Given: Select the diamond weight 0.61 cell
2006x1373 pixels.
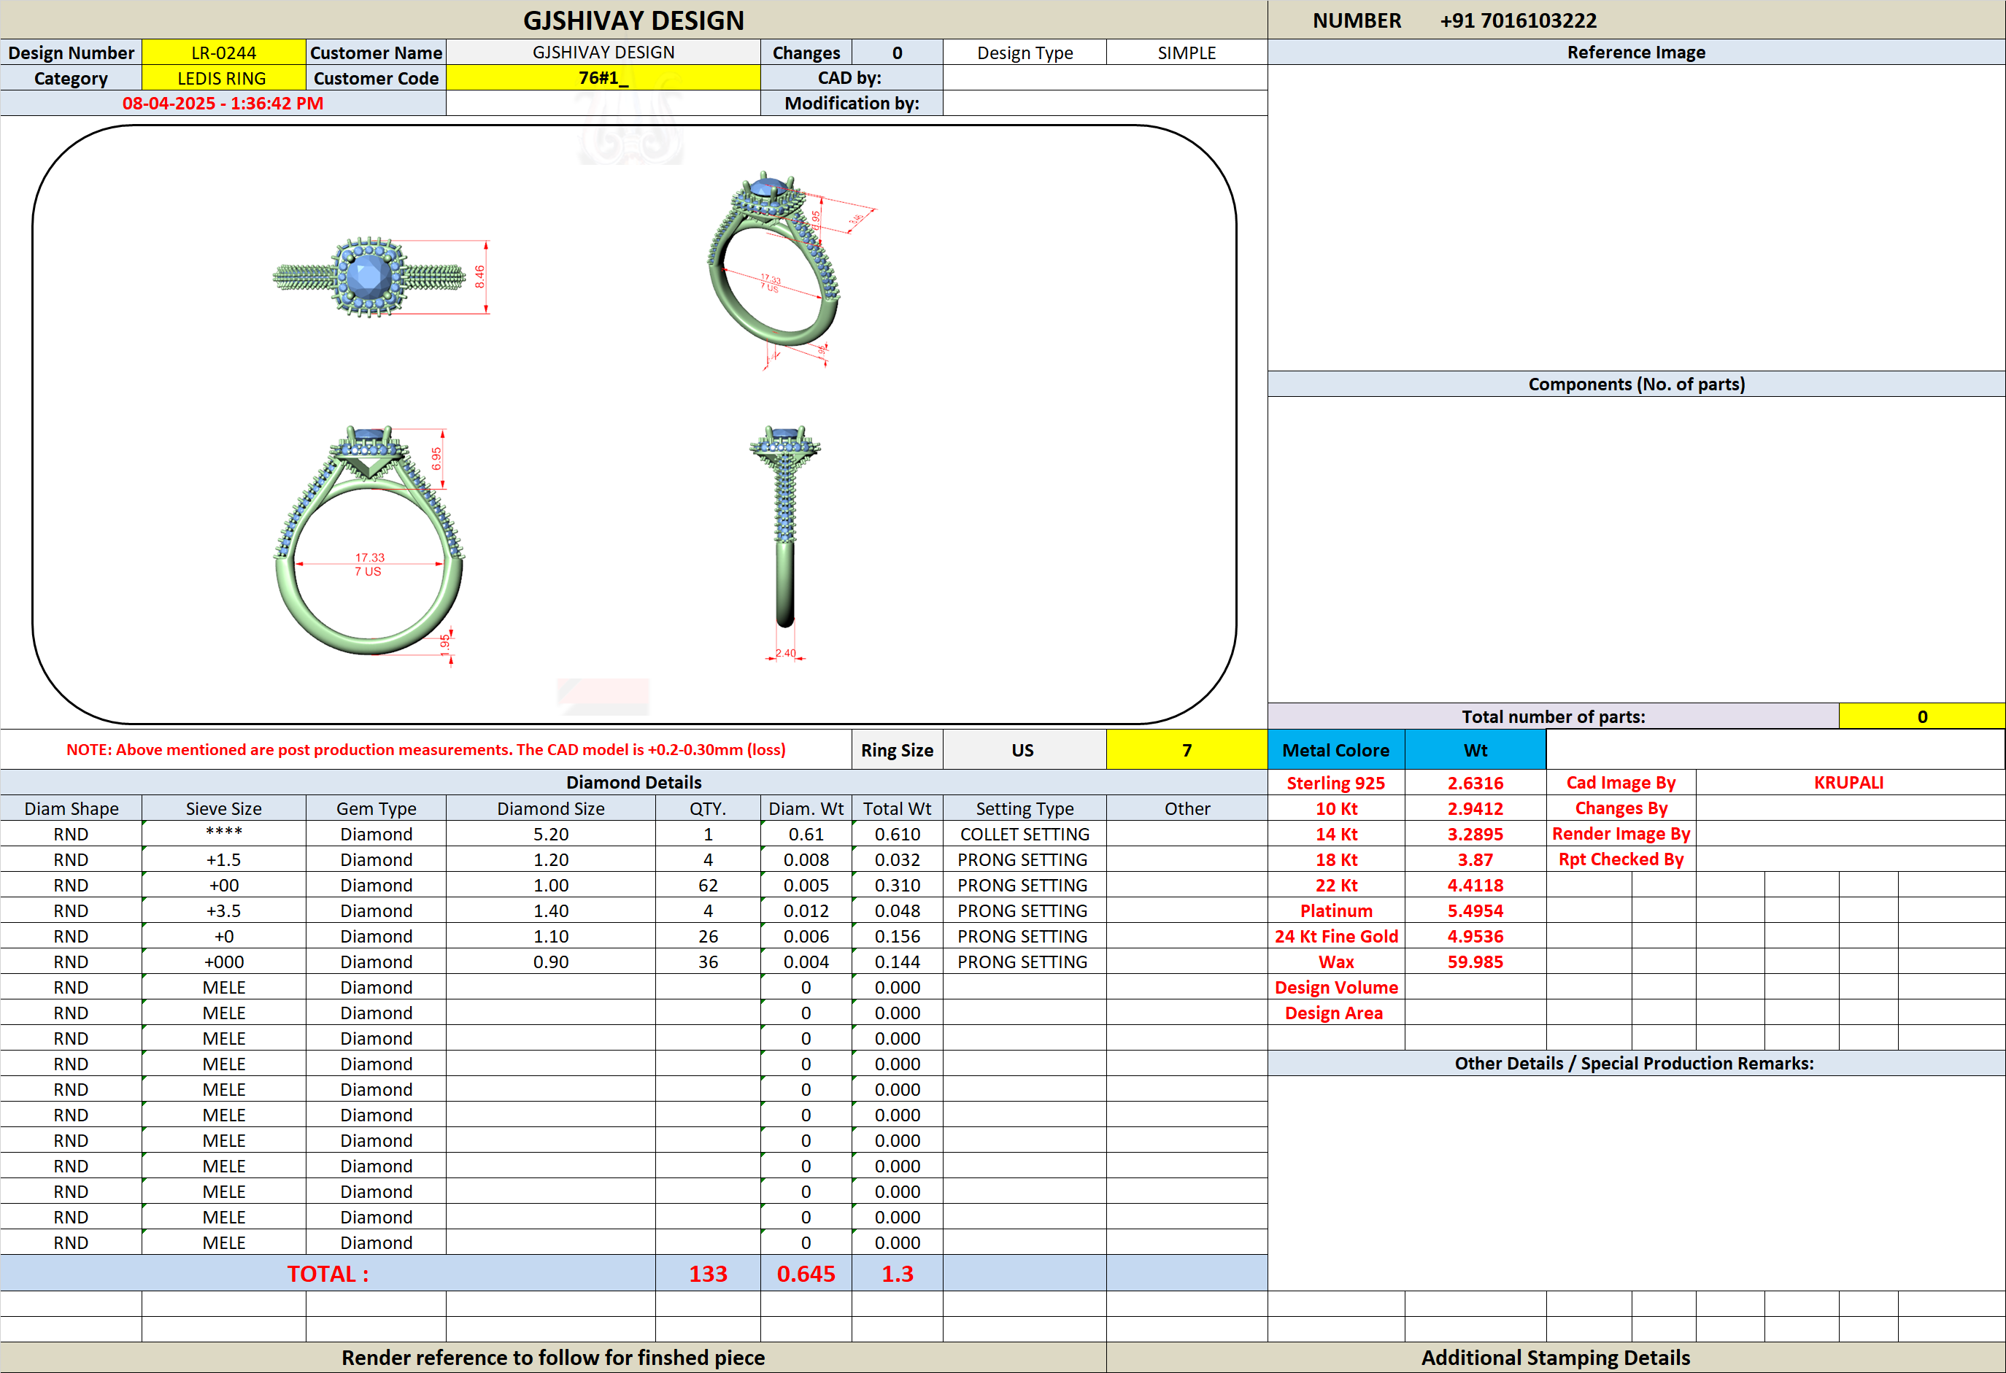Looking at the screenshot, I should (806, 835).
